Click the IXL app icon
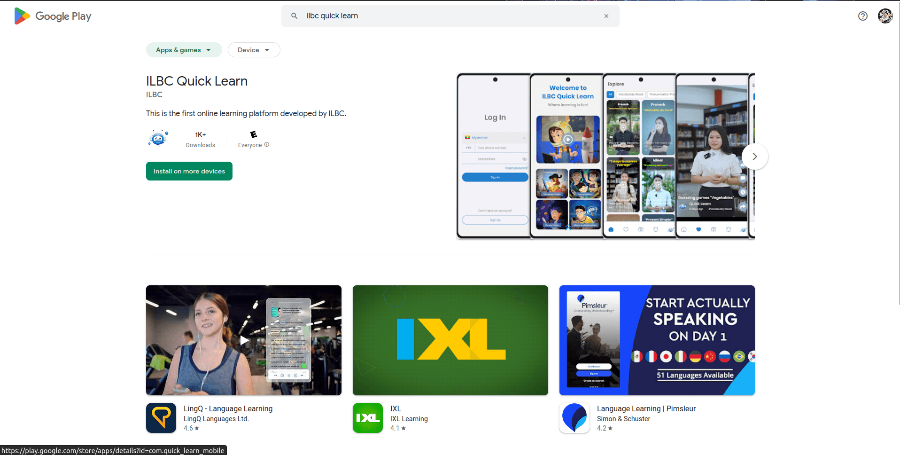 [368, 418]
